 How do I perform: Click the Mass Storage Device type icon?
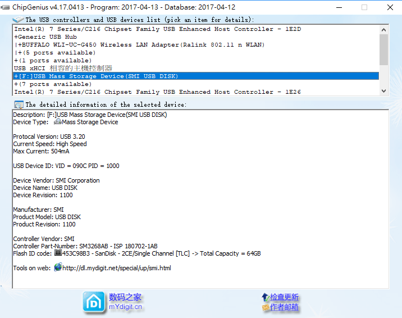click(58, 121)
